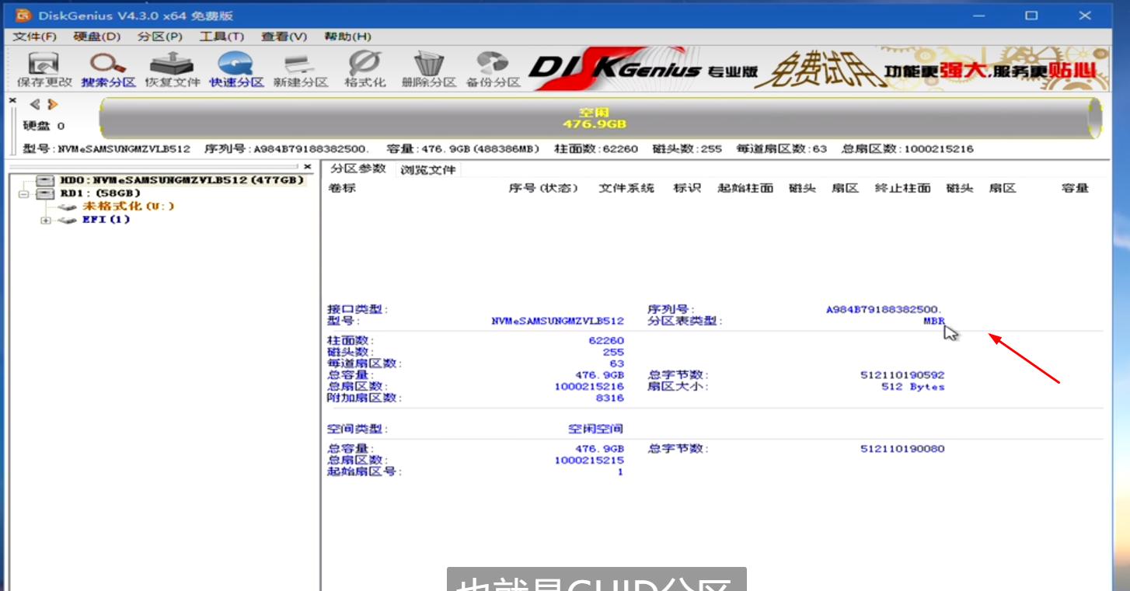The width and height of the screenshot is (1130, 591).
Task: Click the 删除分区 delete partition trash icon
Action: coord(428,69)
